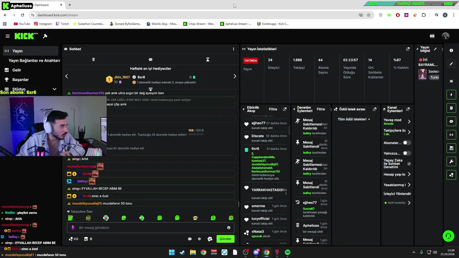459x258 pixels.
Task: Open the emoji picker in message box
Action: (x=229, y=228)
